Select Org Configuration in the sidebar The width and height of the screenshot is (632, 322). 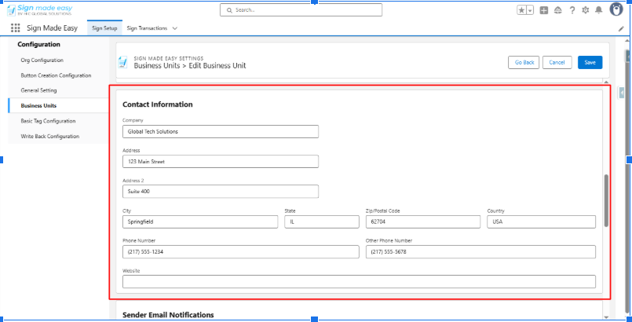point(42,60)
